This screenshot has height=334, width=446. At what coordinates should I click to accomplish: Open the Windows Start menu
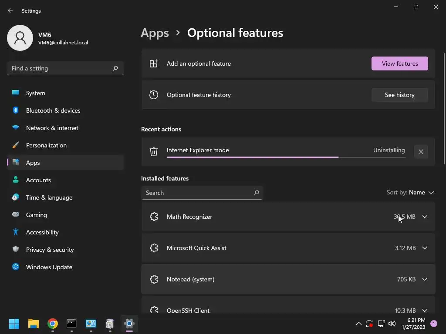point(14,324)
